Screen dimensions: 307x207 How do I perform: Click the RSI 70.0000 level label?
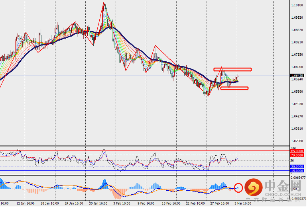click(297, 155)
